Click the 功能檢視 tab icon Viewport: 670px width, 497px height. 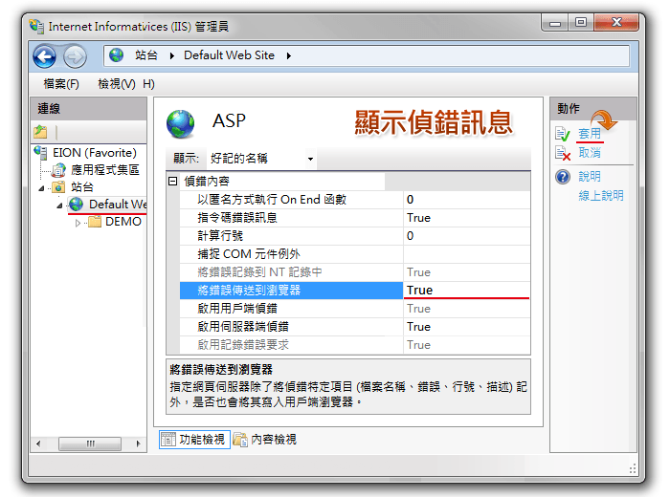pyautogui.click(x=167, y=440)
